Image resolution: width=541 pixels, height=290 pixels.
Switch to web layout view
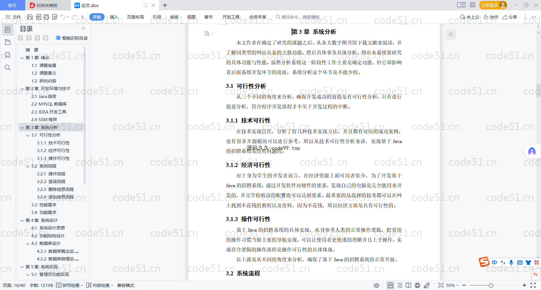417,285
